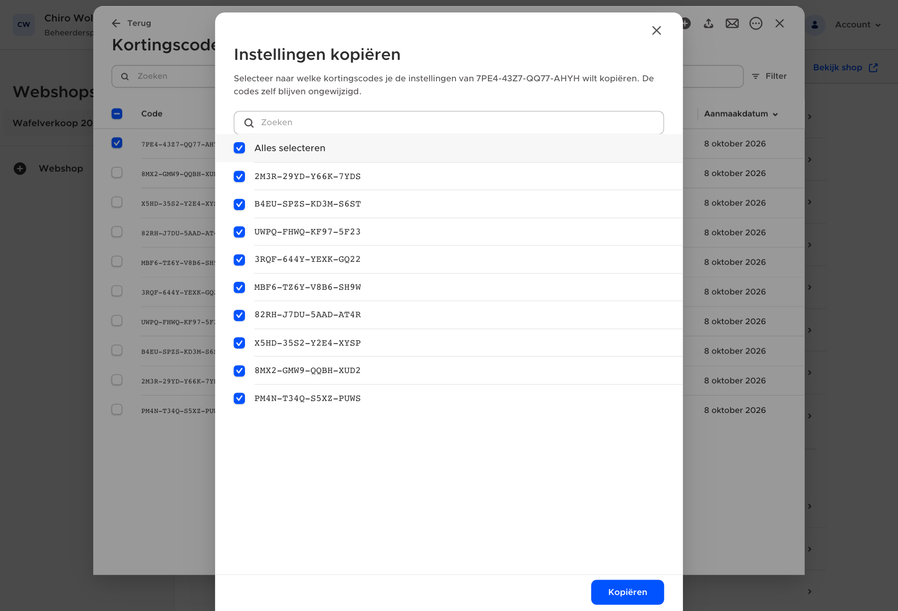Open the Account dropdown menu
Image resolution: width=898 pixels, height=611 pixels.
click(x=858, y=24)
